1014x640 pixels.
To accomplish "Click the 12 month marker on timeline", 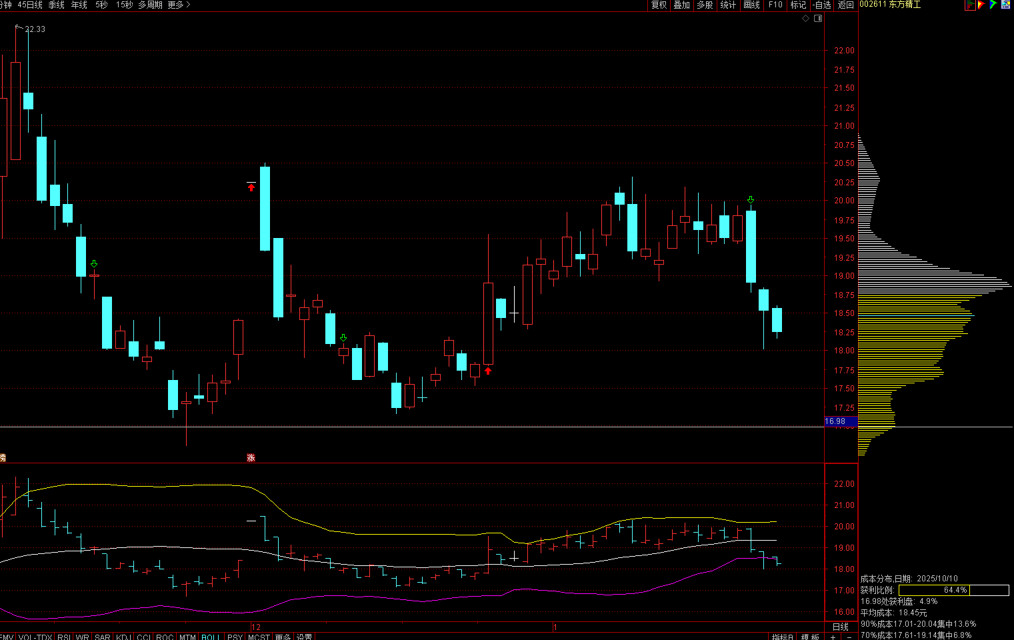I will point(255,627).
